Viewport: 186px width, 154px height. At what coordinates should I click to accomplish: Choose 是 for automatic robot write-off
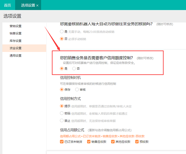[62, 32]
